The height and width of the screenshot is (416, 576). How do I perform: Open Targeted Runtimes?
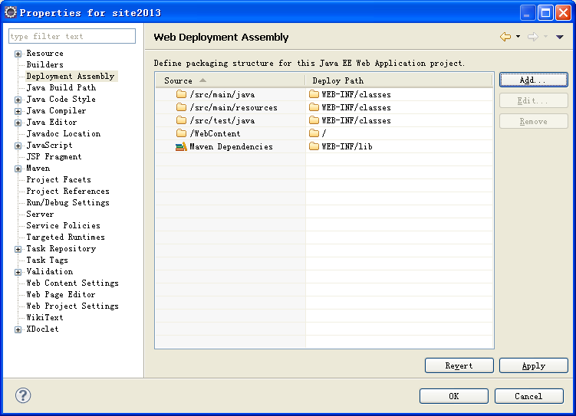65,237
